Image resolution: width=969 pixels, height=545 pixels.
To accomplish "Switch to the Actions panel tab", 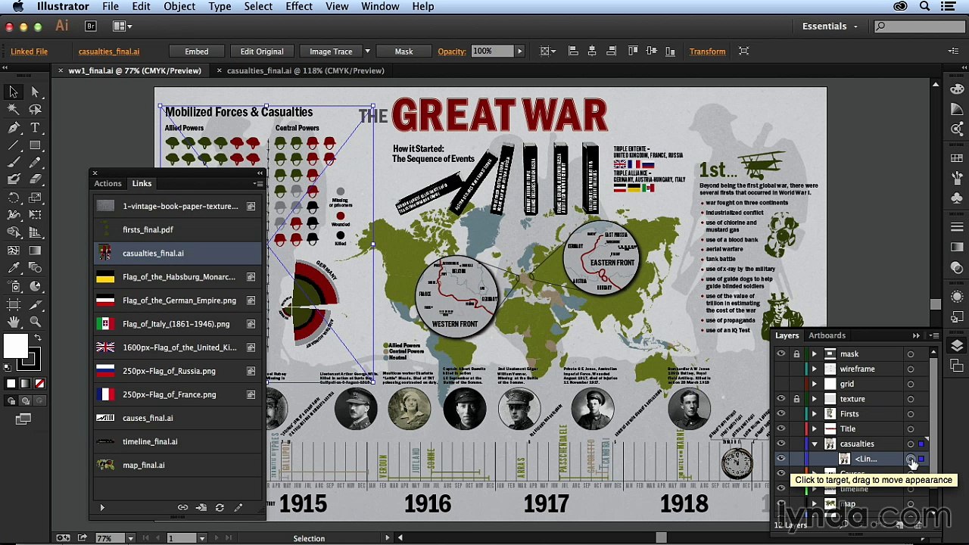I will point(107,183).
